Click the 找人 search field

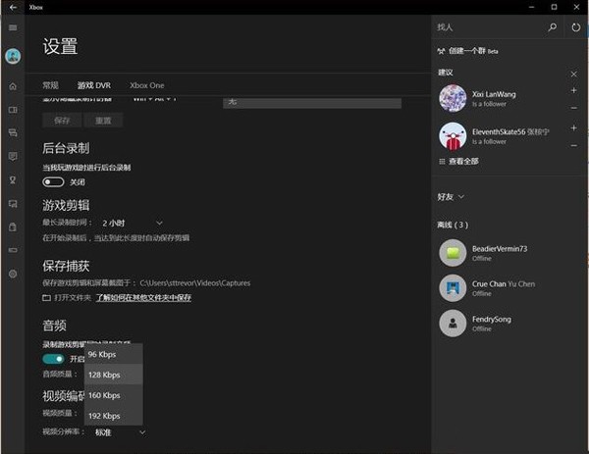pos(490,27)
